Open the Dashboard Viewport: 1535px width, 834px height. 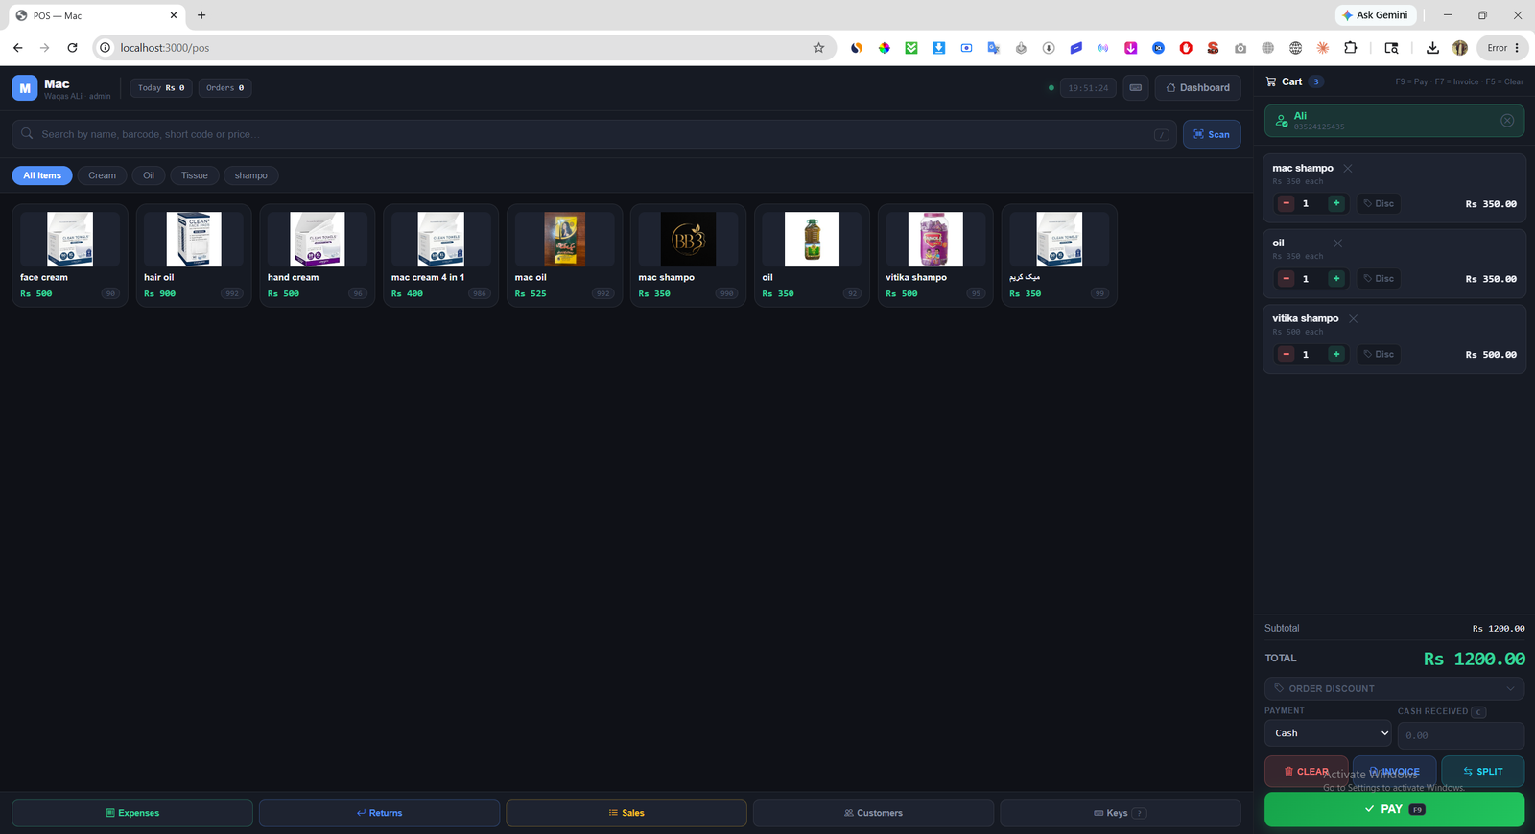pyautogui.click(x=1197, y=87)
